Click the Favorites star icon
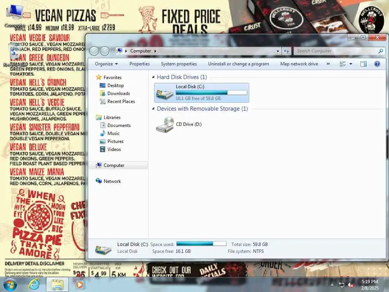The width and height of the screenshot is (389, 292). click(99, 77)
